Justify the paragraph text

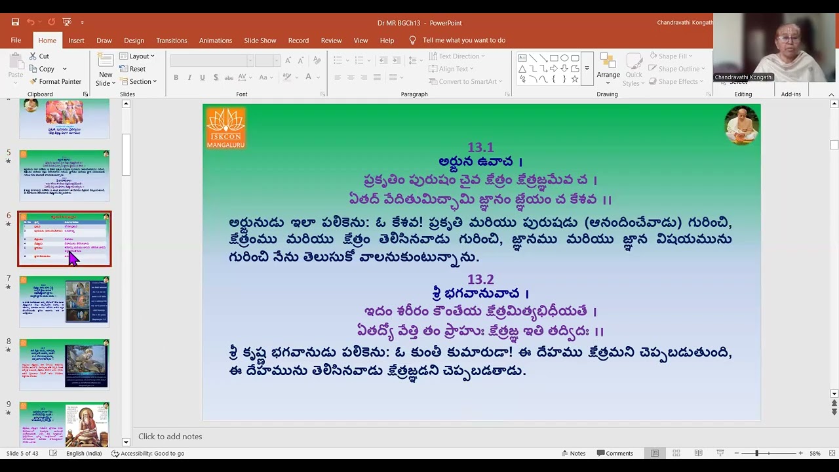click(377, 77)
